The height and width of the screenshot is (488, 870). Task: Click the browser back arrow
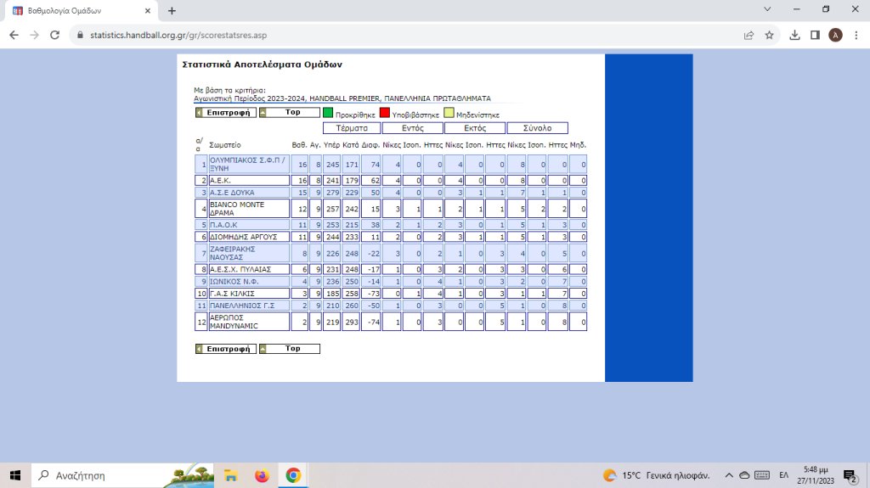[x=14, y=35]
